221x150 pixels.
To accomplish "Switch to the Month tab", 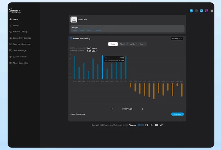I will [x=132, y=44].
